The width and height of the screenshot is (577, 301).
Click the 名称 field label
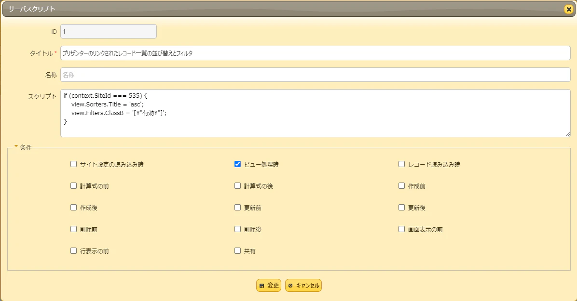[51, 75]
